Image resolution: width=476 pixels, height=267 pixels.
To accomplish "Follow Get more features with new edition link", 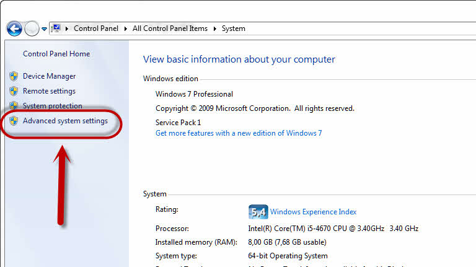I will (239, 133).
